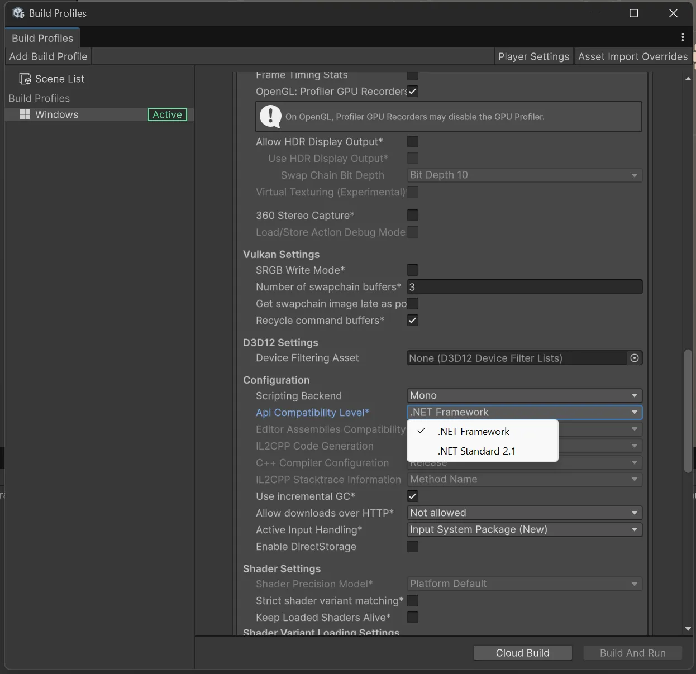Open the kebab menu in tab bar

pos(683,37)
